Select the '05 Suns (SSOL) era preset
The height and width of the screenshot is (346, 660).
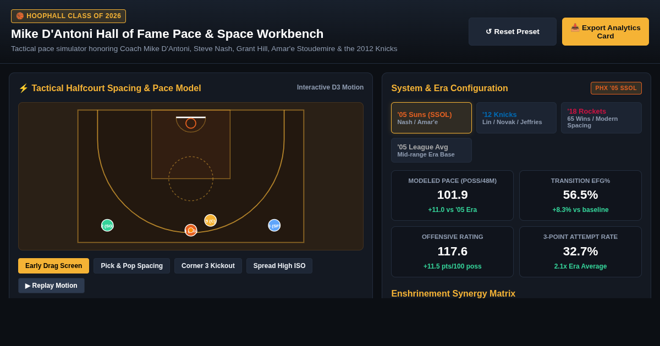click(431, 118)
